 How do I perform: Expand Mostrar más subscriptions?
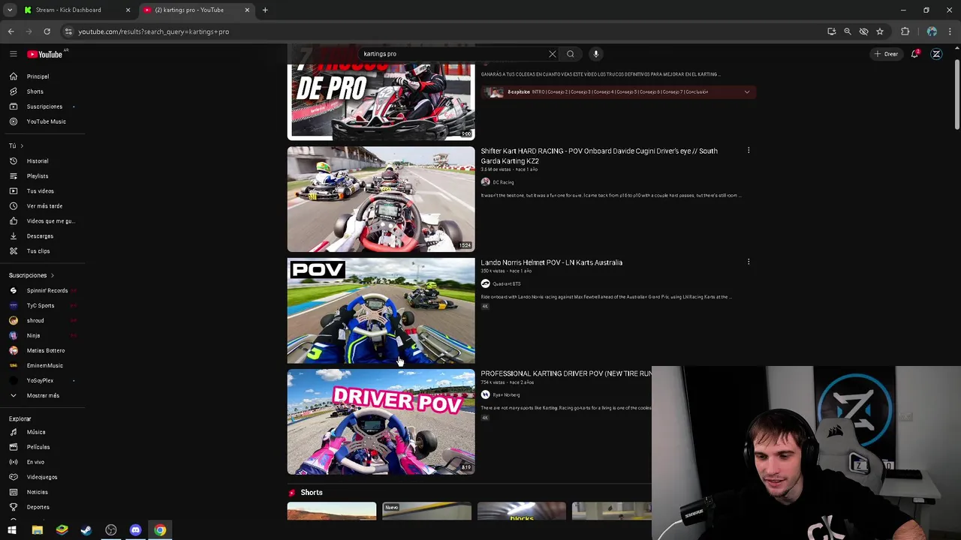click(x=43, y=395)
